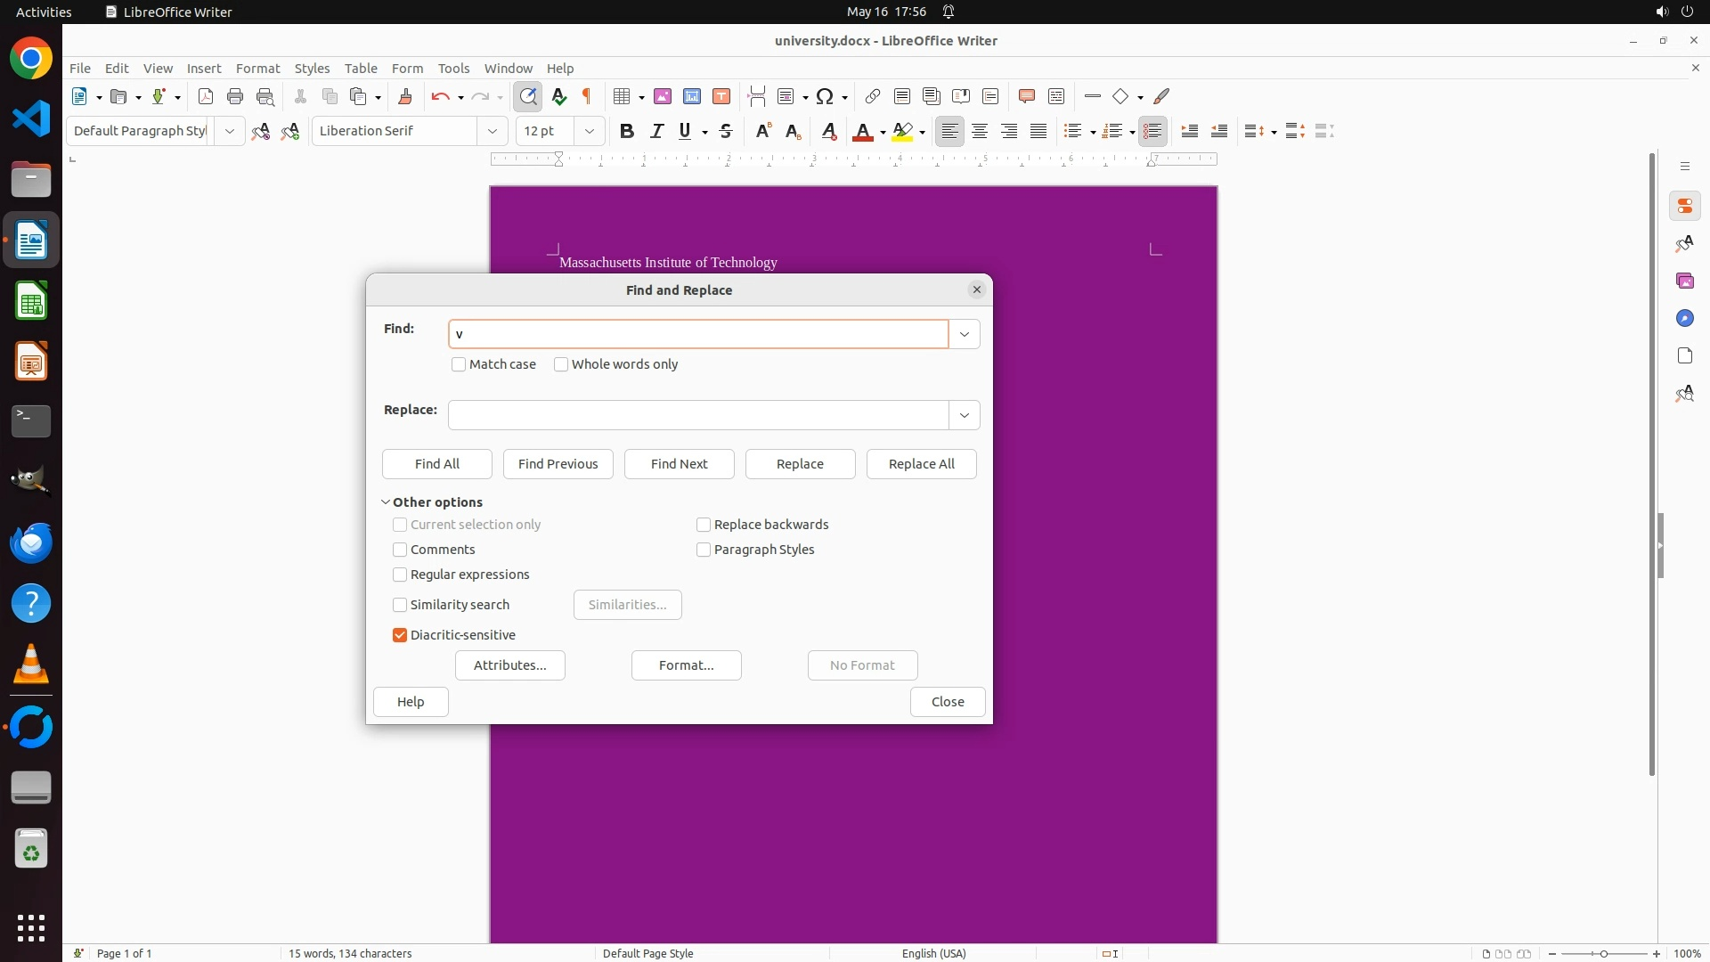Click the Find Next button

[x=679, y=464]
